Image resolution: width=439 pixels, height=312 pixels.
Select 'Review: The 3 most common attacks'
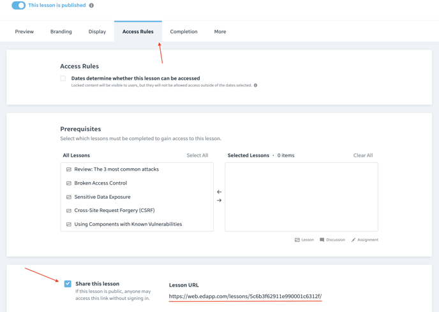click(x=137, y=169)
